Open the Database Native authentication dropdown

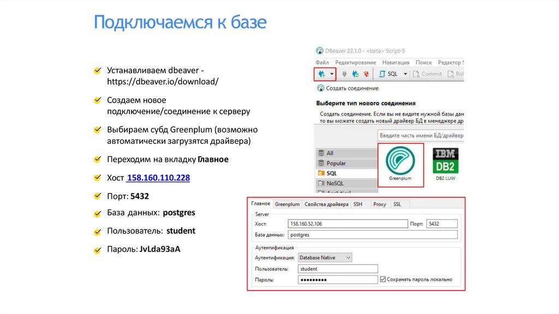(x=325, y=257)
